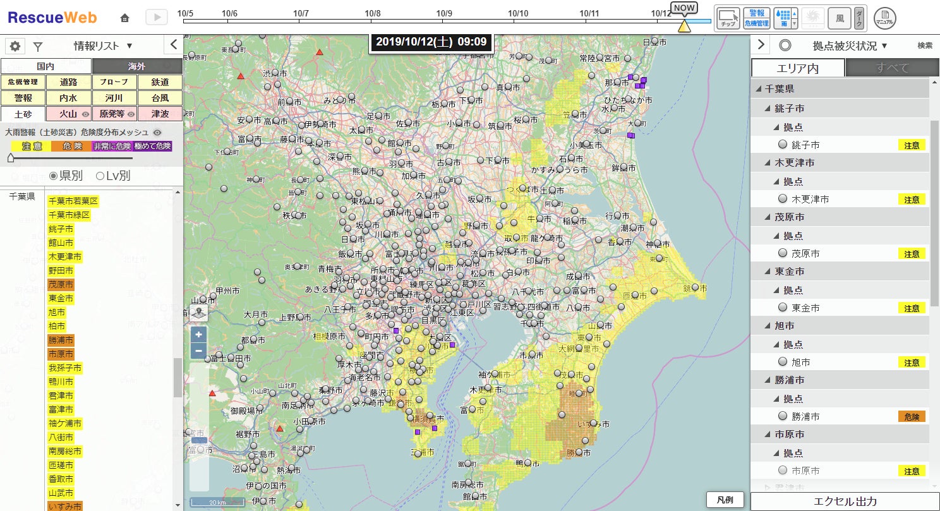The height and width of the screenshot is (511, 940).
Task: Switch to the 海外 tab
Action: [x=137, y=66]
